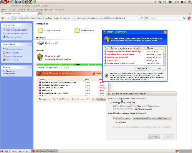Open the Zobraziť menu
This screenshot has height=153, width=192.
coord(21,10)
